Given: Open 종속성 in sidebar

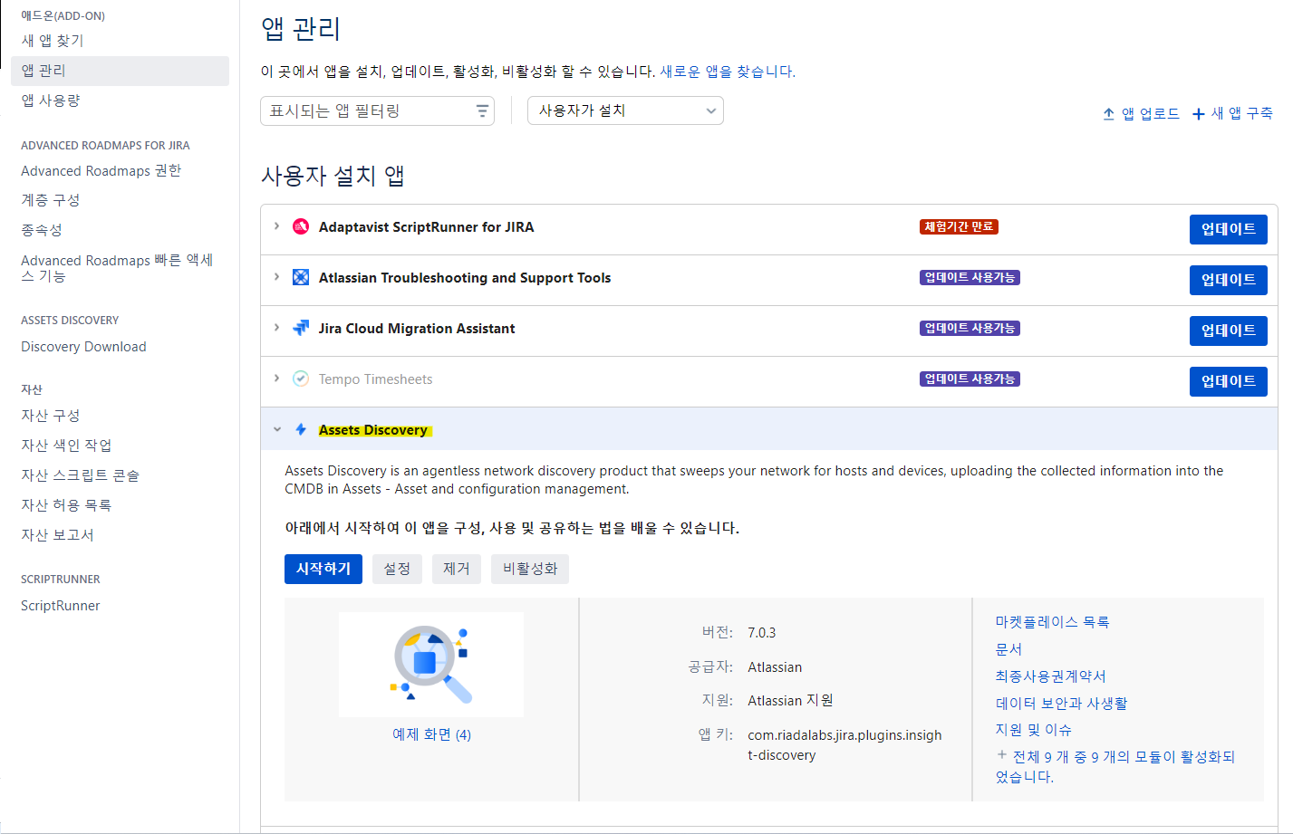Looking at the screenshot, I should point(42,230).
